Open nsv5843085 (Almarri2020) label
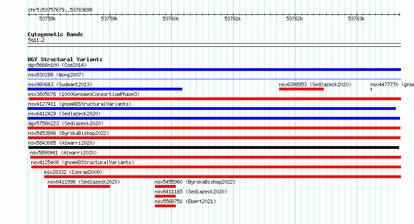The height and width of the screenshot is (224, 414). coord(61,143)
